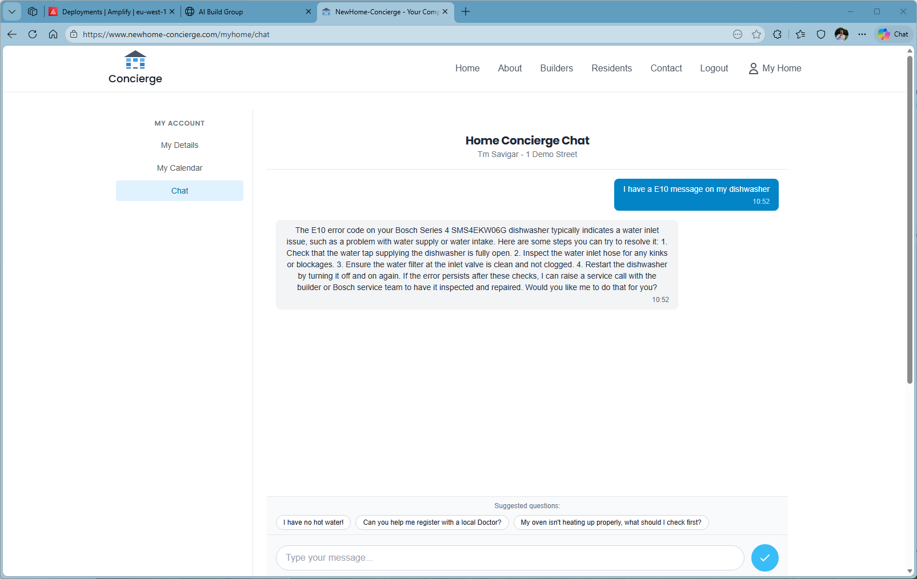This screenshot has width=917, height=579.
Task: Switch to the Deployments Amplify tab
Action: [x=109, y=11]
